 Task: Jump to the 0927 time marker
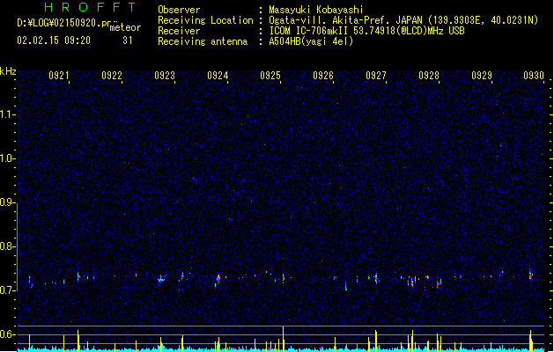376,76
